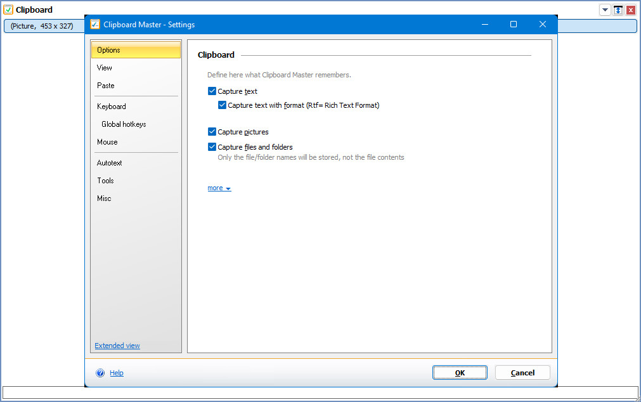This screenshot has width=641, height=402.
Task: Close the Clipboard window with the red X
Action: pyautogui.click(x=631, y=10)
